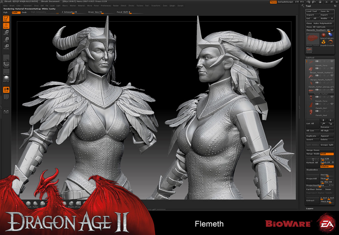Click the L.Sym icon
This screenshot has height=235, width=339.
[6, 111]
